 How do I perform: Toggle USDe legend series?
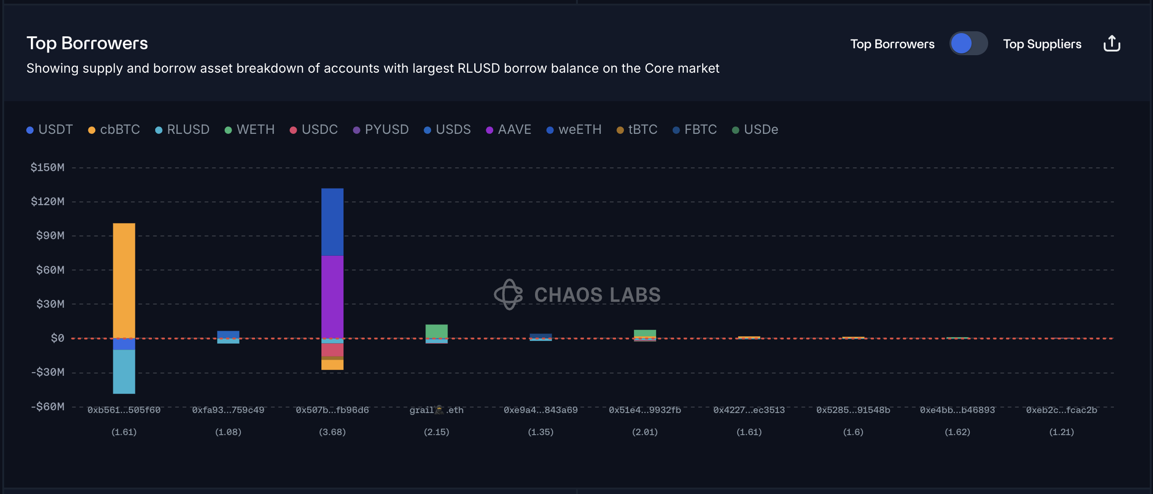pyautogui.click(x=755, y=130)
